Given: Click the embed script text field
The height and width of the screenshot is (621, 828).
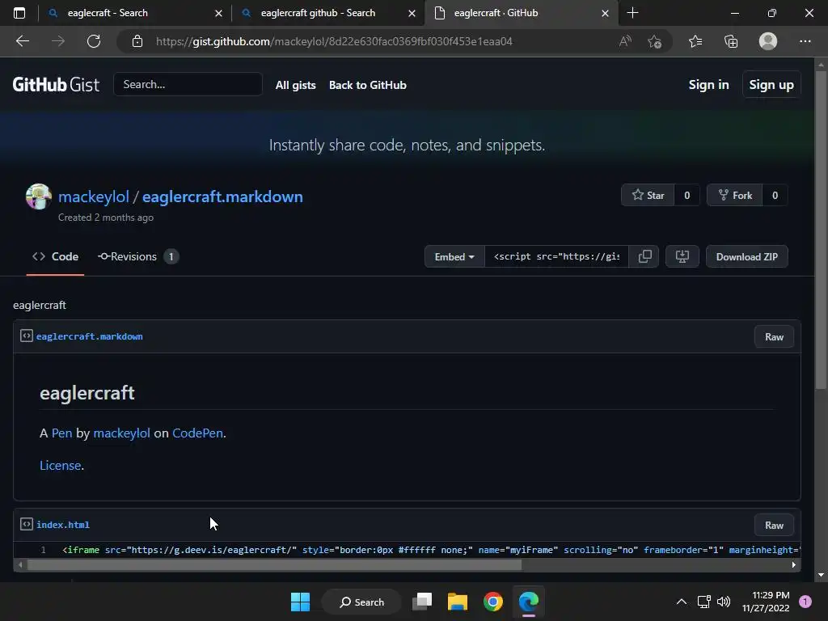Looking at the screenshot, I should click(x=556, y=256).
